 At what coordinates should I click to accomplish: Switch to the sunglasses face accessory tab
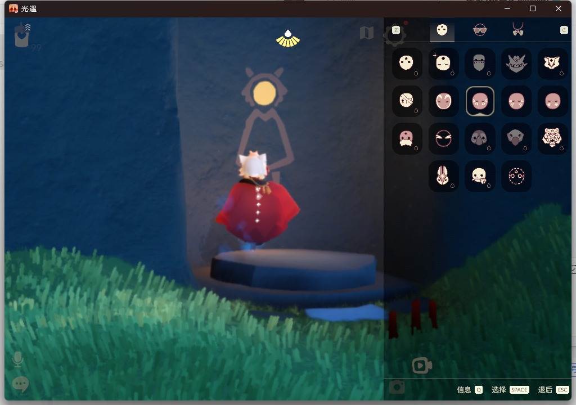coord(480,30)
